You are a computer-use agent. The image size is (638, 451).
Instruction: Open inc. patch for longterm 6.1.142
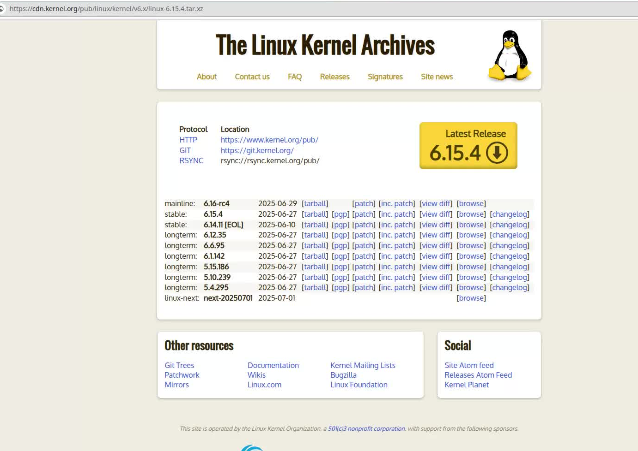click(x=397, y=256)
